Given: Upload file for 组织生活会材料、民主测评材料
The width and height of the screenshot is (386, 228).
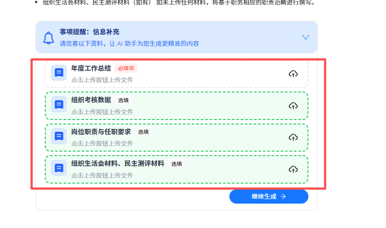Looking at the screenshot, I should tap(293, 169).
